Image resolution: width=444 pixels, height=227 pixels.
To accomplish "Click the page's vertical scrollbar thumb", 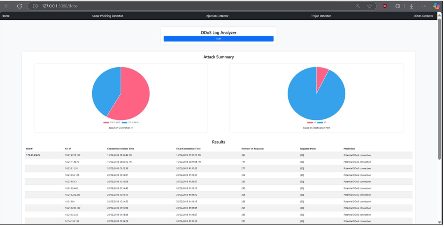I will [439, 89].
